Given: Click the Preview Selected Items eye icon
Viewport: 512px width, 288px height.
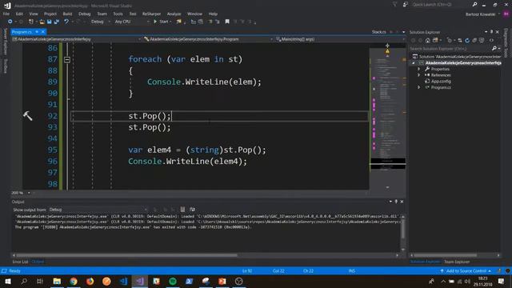Looking at the screenshot, I should pos(491,41).
